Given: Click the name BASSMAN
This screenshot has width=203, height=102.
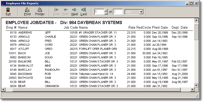Looking at the screenshot, I should click(x=25, y=74).
